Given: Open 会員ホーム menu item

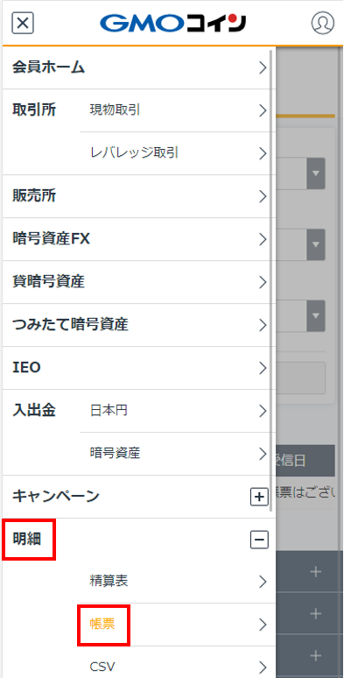Looking at the screenshot, I should [x=138, y=67].
